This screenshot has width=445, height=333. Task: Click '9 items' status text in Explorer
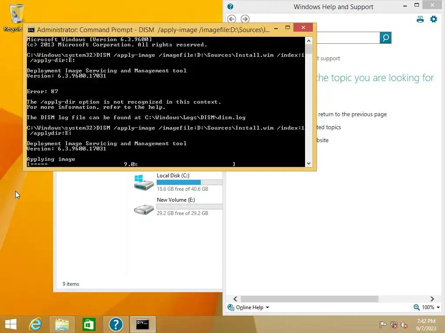[71, 284]
